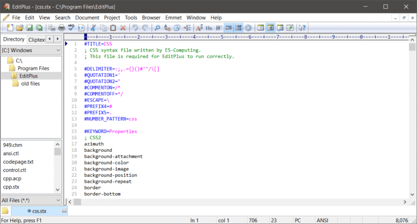
Task: Create a new document with toolbar icon
Action: 10,28
